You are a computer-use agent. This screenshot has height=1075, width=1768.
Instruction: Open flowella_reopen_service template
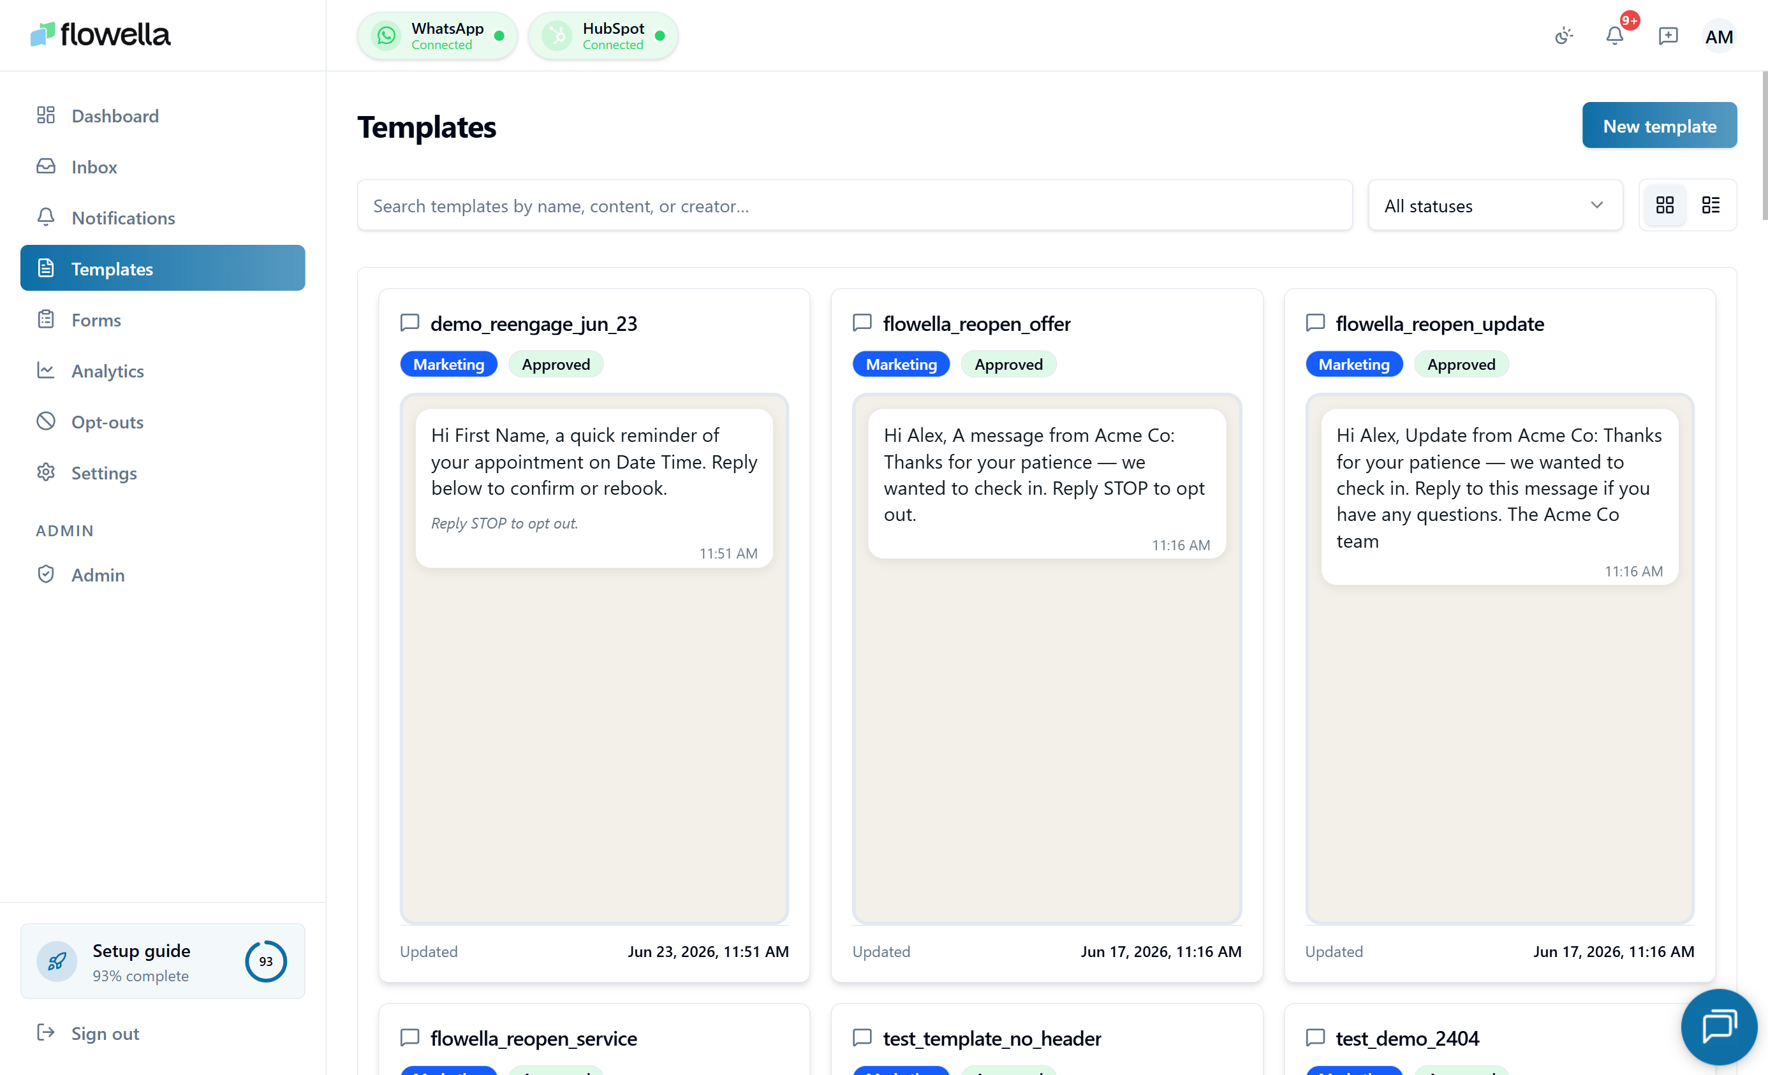point(533,1038)
